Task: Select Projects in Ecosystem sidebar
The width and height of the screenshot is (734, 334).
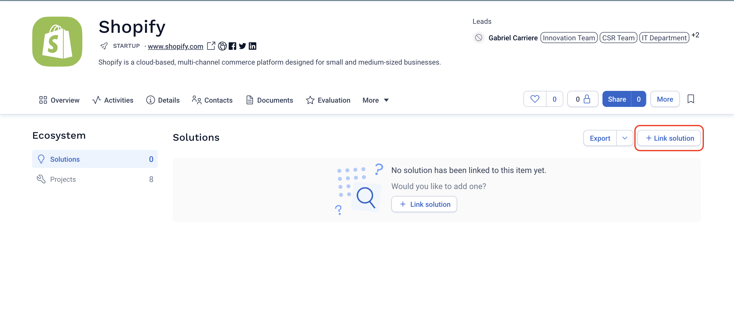Action: click(95, 179)
